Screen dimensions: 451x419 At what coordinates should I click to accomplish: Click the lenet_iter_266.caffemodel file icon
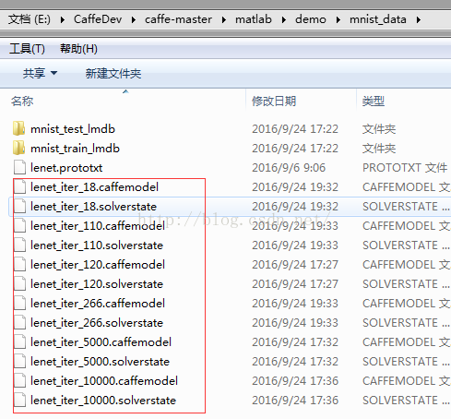(19, 303)
